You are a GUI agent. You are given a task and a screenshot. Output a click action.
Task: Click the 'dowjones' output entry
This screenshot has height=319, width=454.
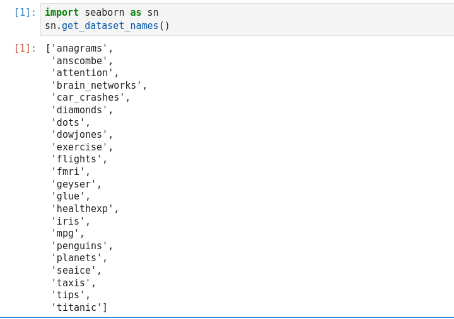79,135
